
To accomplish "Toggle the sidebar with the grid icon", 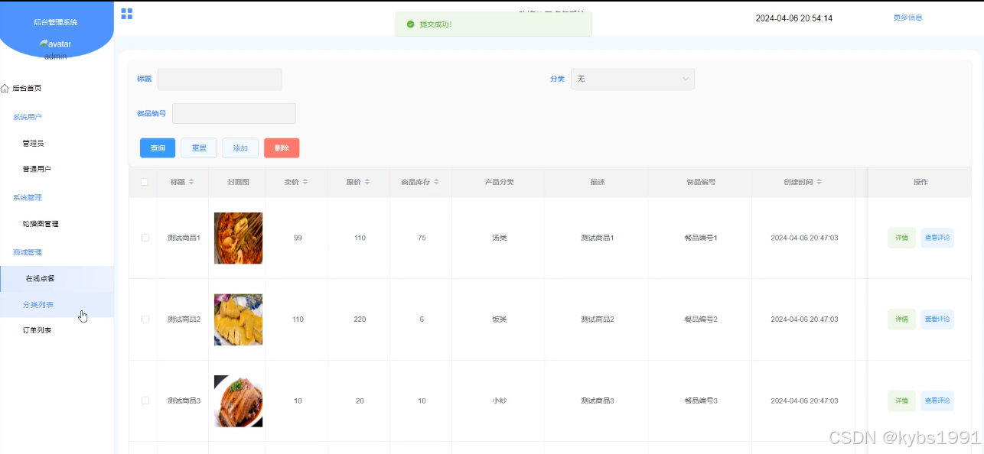I will click(127, 14).
